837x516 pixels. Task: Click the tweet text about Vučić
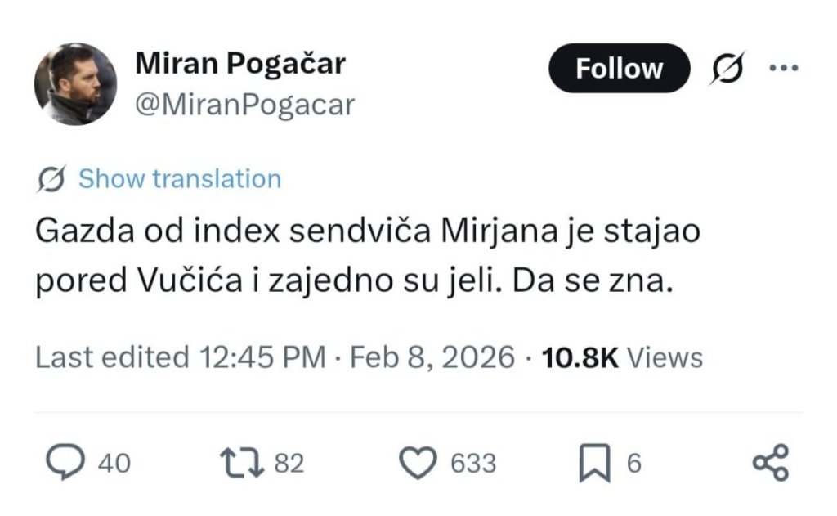pyautogui.click(x=368, y=256)
